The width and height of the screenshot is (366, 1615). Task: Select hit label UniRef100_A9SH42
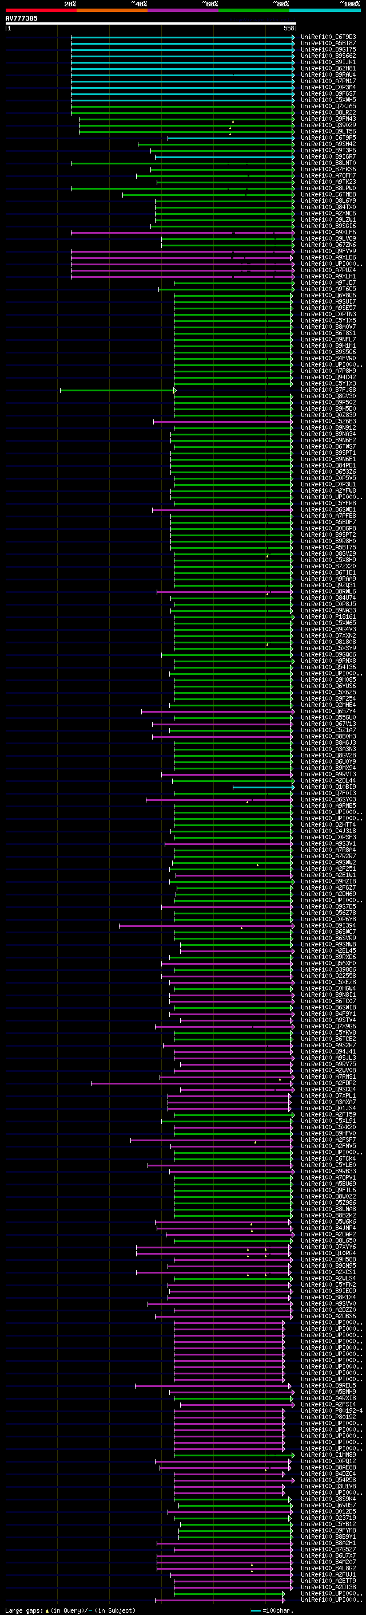328,144
